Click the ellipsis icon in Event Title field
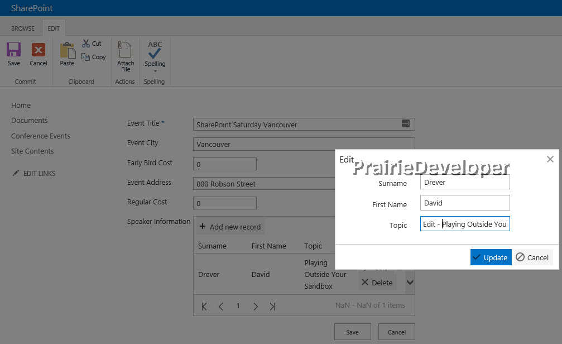Screen dimensions: 562x344 coord(405,123)
